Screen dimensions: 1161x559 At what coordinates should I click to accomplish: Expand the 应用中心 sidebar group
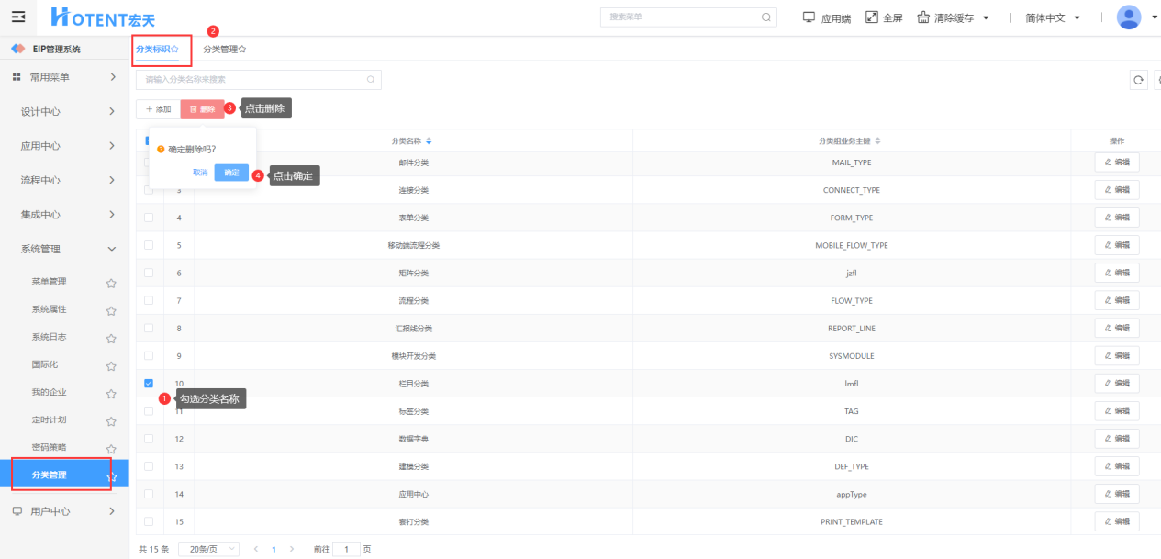pos(64,146)
